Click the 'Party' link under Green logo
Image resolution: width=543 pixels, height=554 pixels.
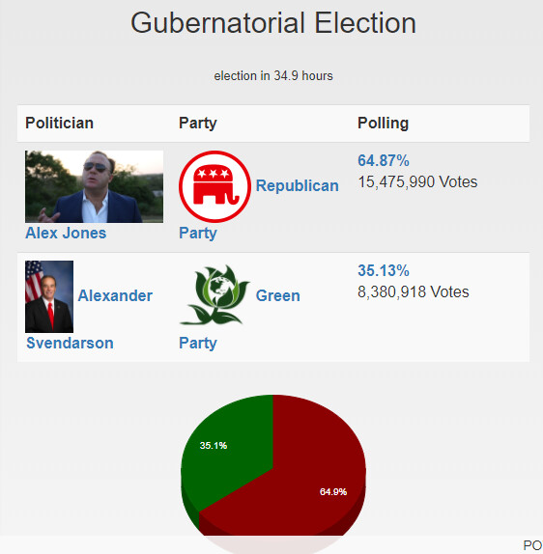click(x=198, y=343)
